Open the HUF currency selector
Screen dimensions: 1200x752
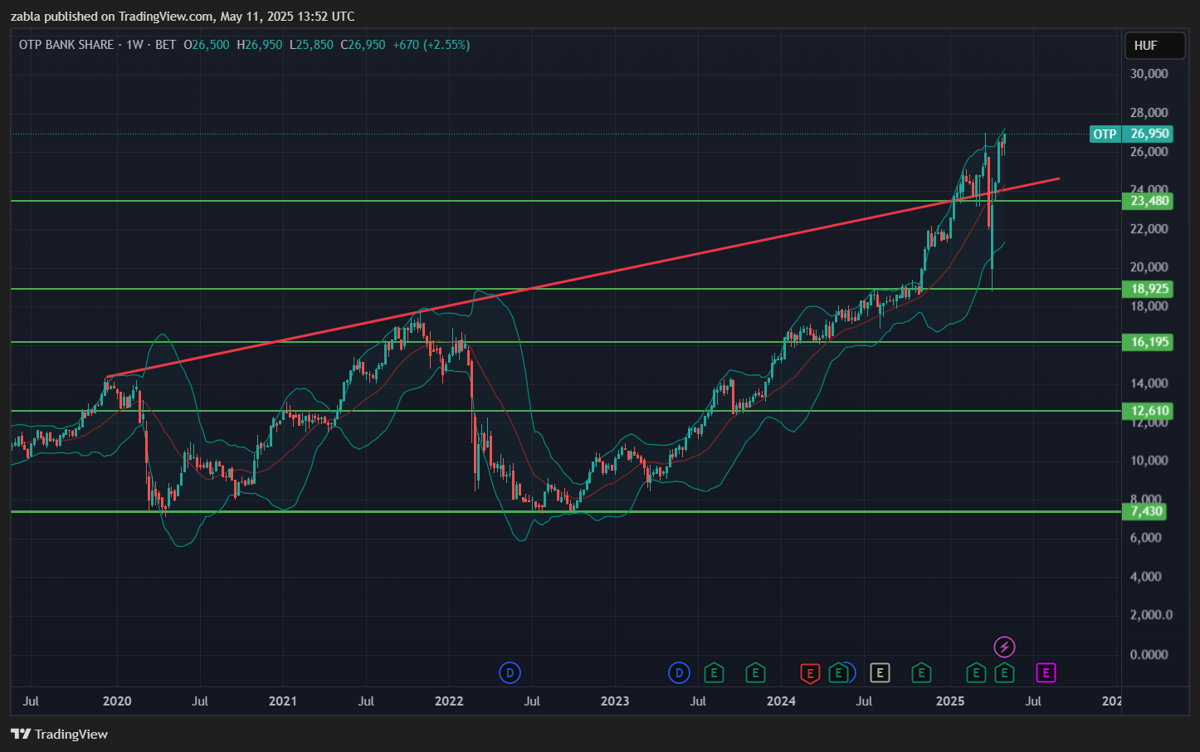[1154, 46]
